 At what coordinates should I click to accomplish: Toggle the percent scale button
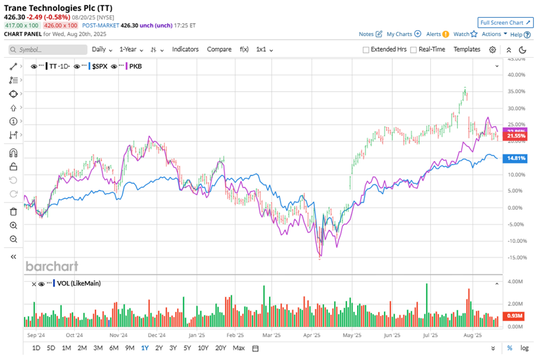pos(510,348)
